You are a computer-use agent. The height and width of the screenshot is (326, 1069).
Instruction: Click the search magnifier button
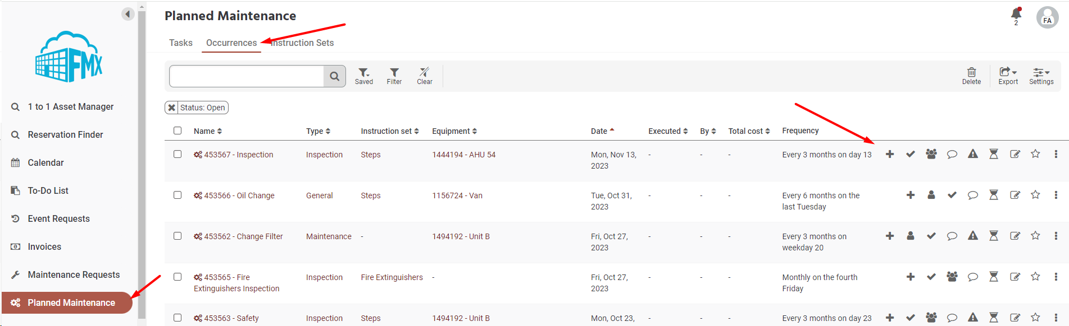[334, 76]
